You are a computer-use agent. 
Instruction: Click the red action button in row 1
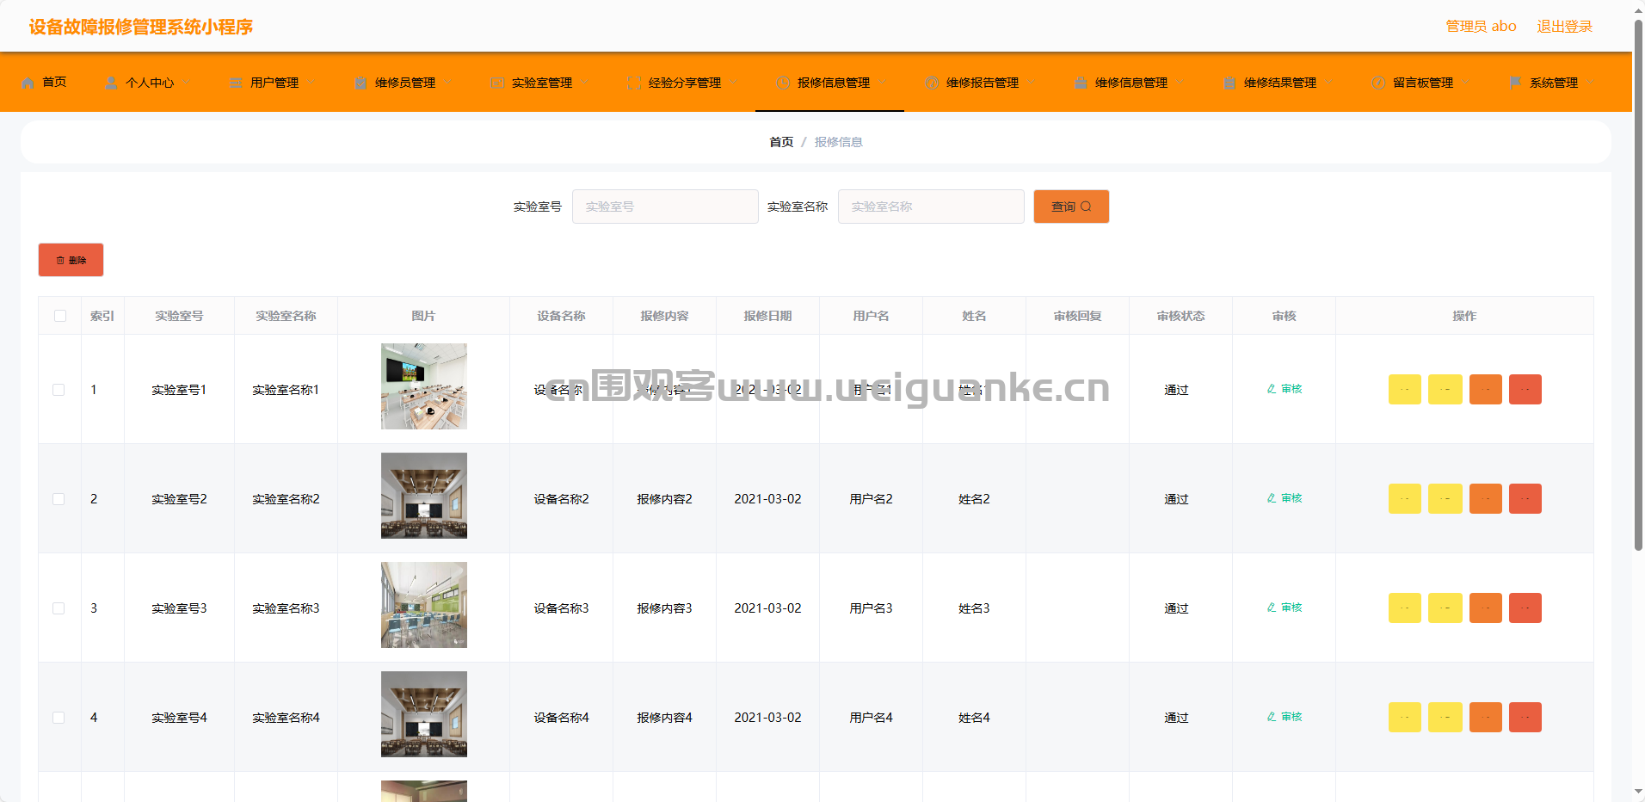pyautogui.click(x=1525, y=389)
